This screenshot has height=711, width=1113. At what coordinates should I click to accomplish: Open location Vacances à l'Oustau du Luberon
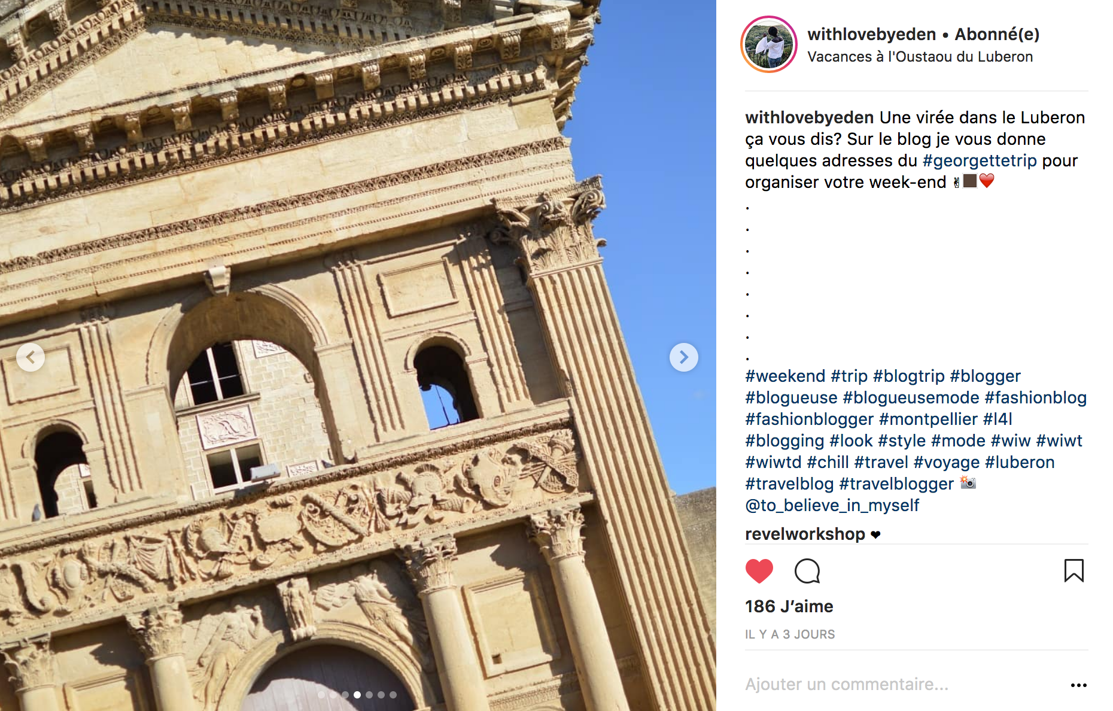click(x=920, y=57)
